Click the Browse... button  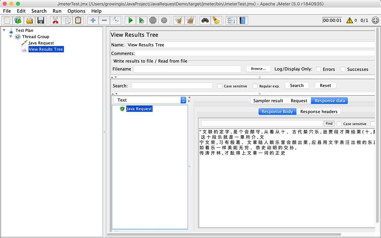(x=258, y=69)
